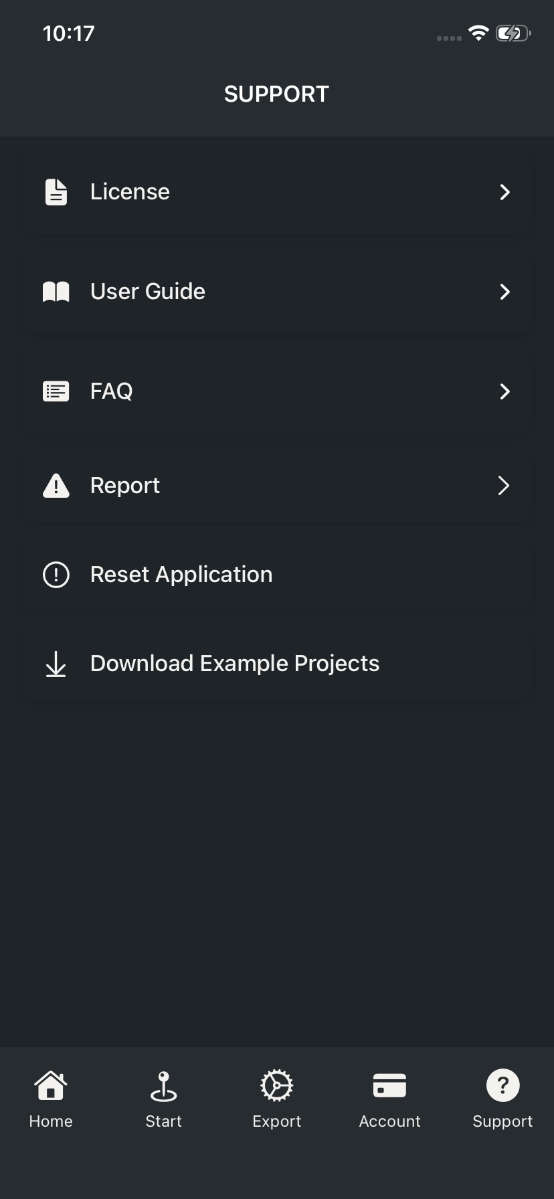The image size is (554, 1199).
Task: Tap the Start joystick icon
Action: (164, 1085)
